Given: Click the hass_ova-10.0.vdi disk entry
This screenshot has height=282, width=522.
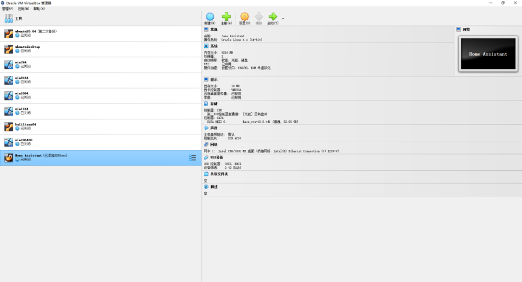Looking at the screenshot, I should (x=270, y=121).
